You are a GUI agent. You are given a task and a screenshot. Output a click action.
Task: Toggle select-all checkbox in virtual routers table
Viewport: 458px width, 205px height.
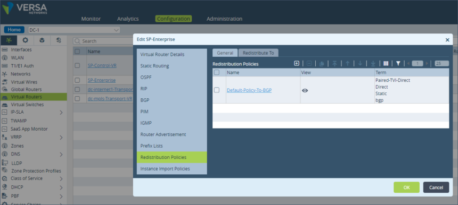pos(77,51)
